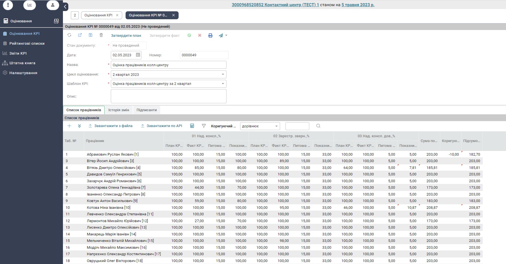The height and width of the screenshot is (264, 506).
Task: Print the KPI document
Action: [x=210, y=36]
